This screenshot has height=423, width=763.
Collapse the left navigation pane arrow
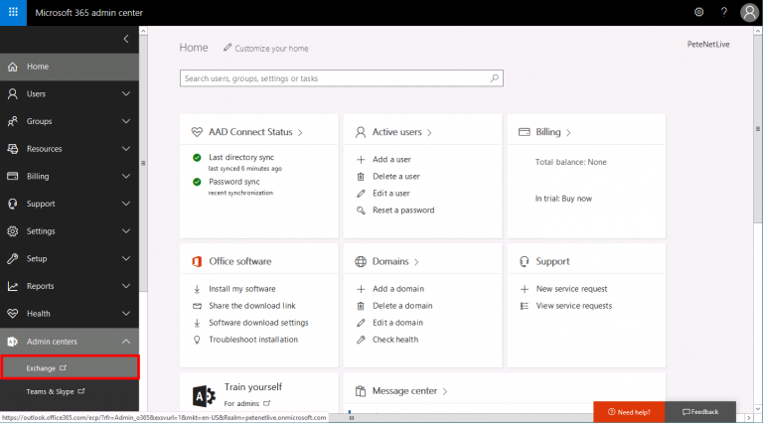tap(126, 39)
